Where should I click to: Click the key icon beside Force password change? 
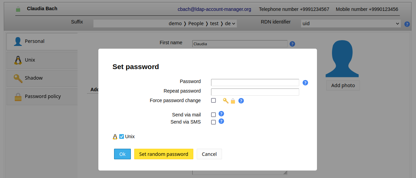point(225,101)
